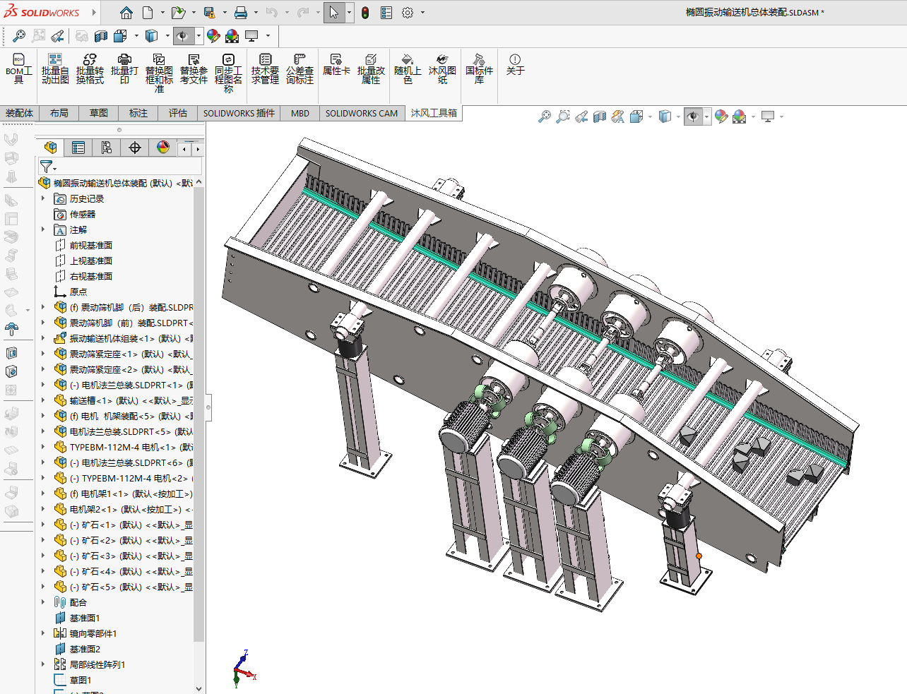Open the filter dropdown above the feature tree

coord(48,166)
